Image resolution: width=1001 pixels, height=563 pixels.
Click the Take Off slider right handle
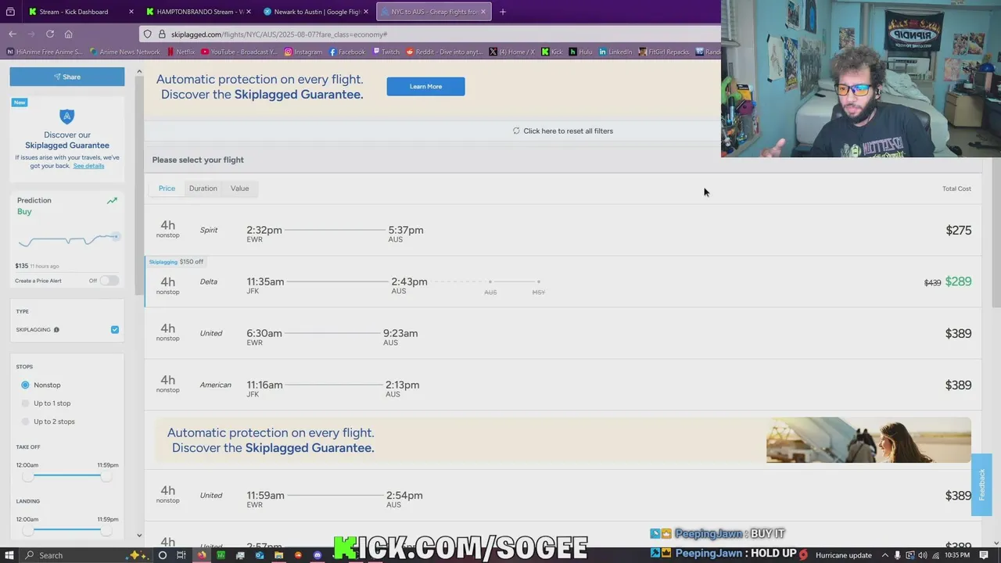[x=106, y=475]
